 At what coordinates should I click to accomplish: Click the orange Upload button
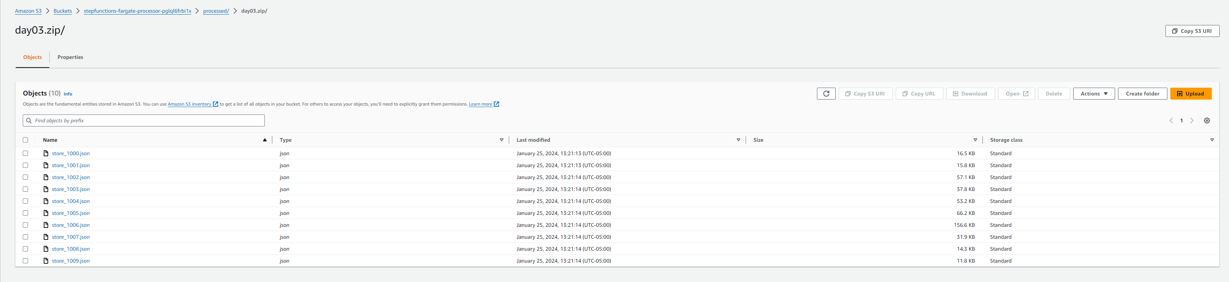click(1191, 94)
